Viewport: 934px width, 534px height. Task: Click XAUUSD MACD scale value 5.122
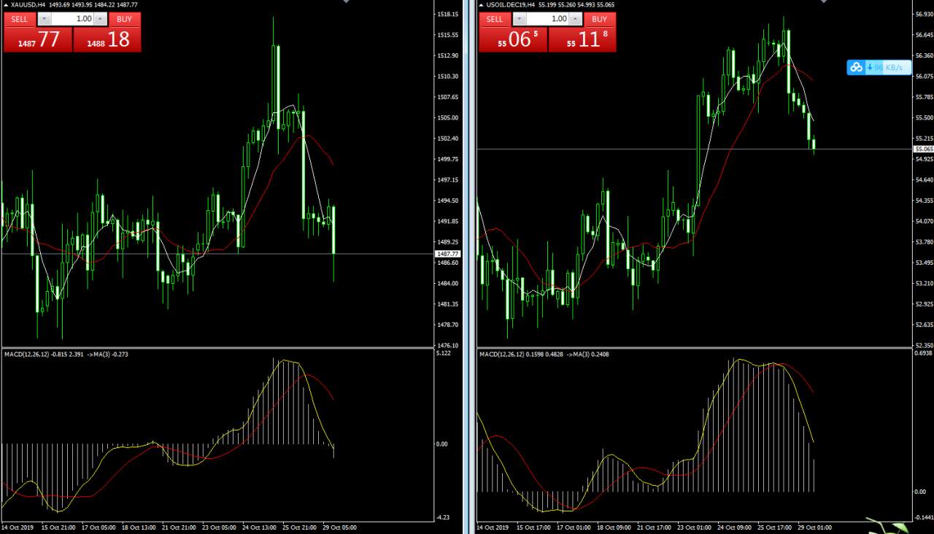[444, 353]
